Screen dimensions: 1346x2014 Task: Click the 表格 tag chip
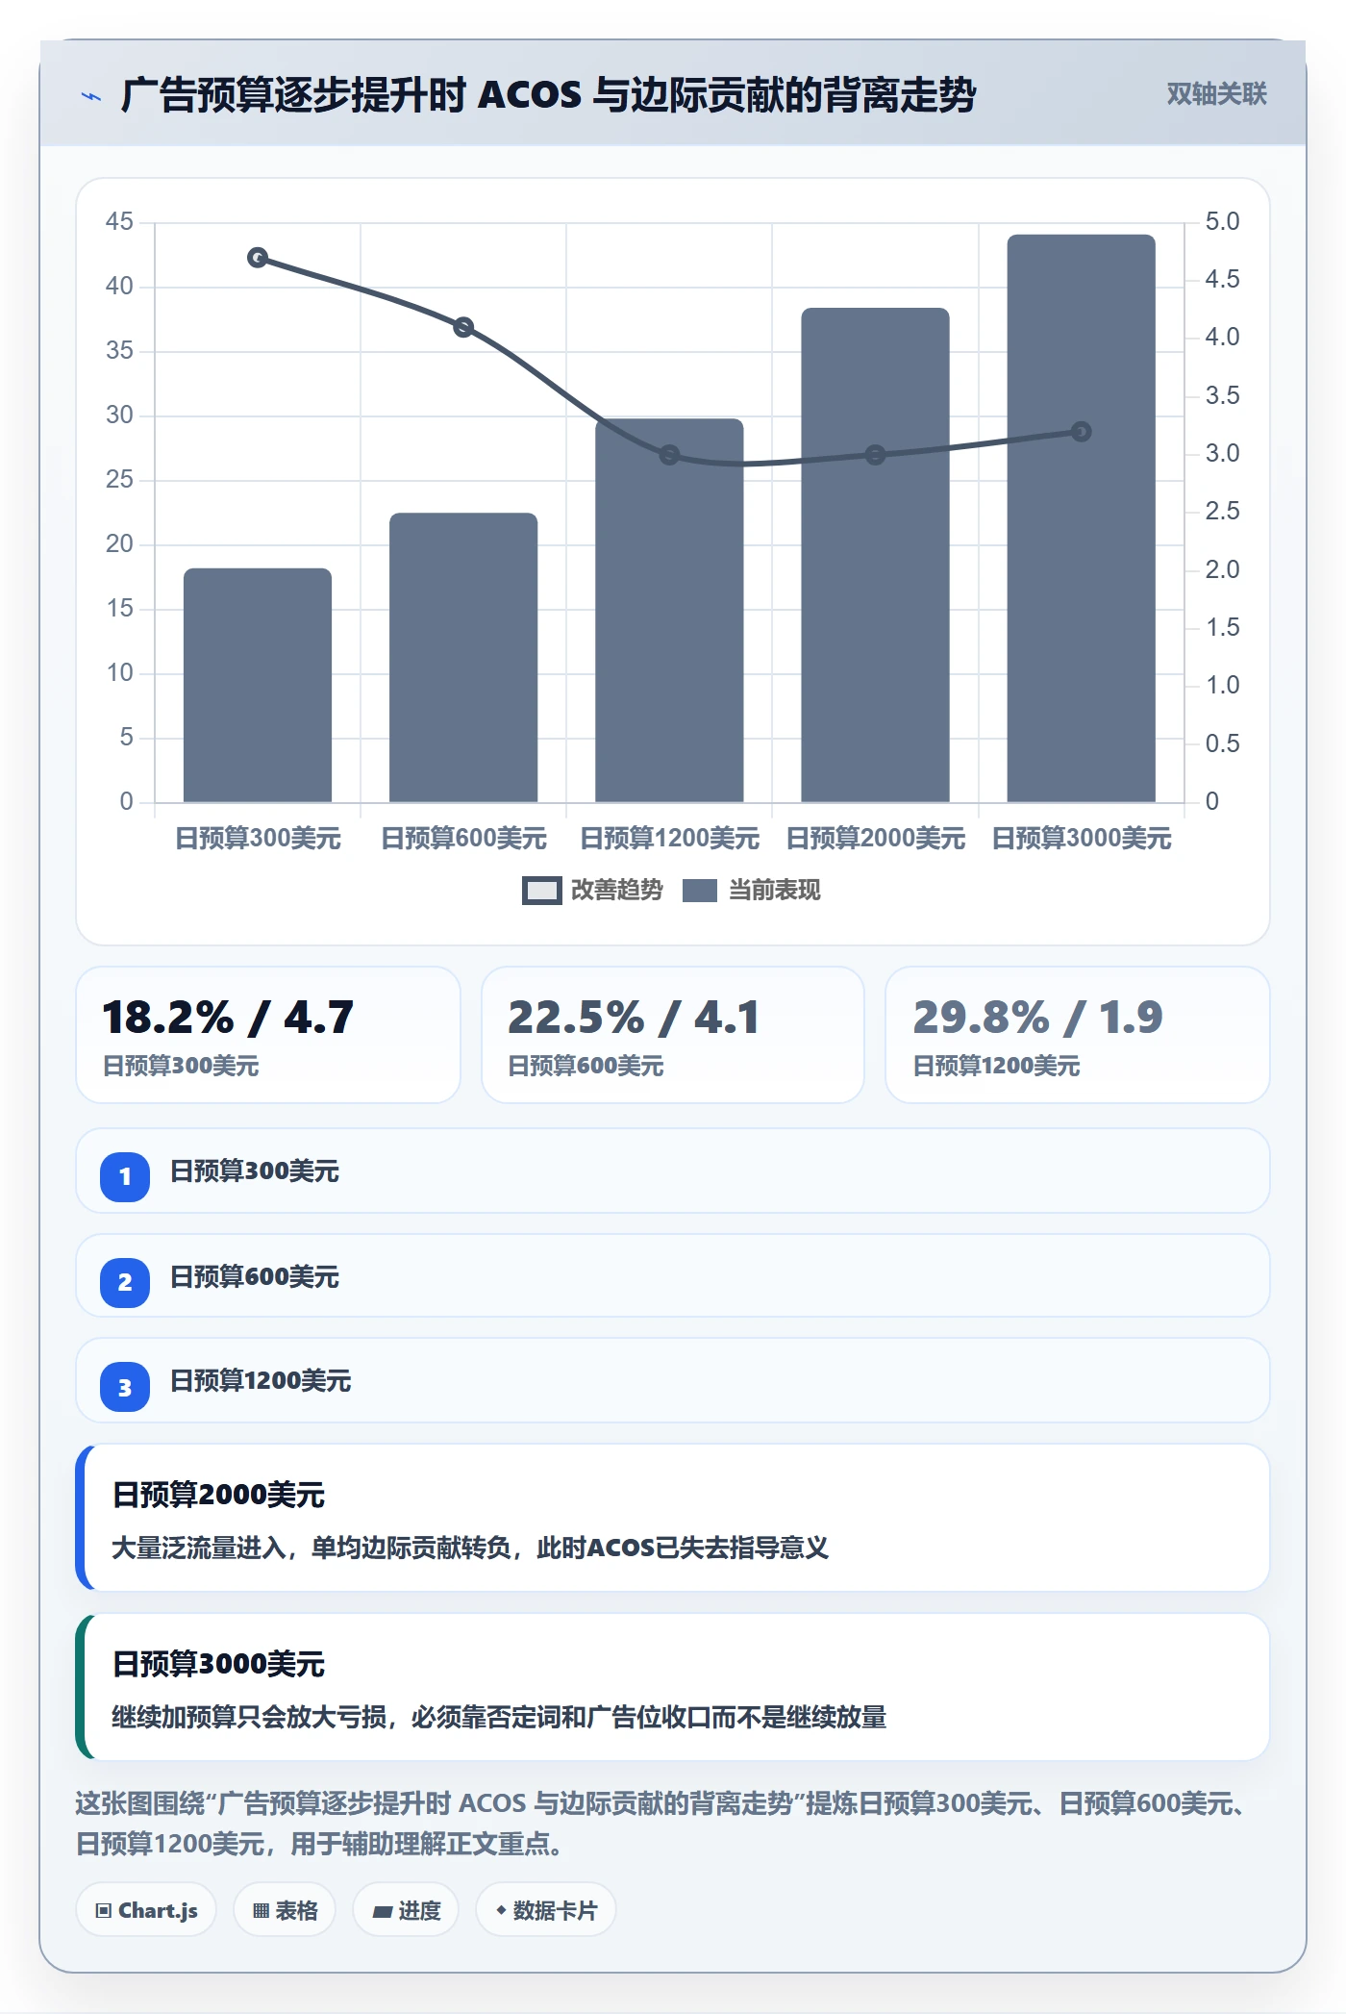[285, 1910]
